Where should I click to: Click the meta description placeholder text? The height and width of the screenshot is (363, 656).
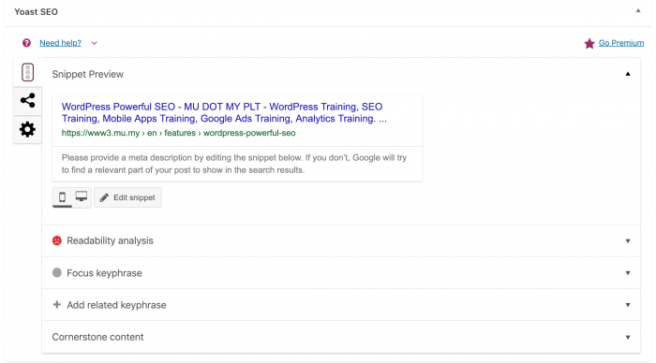(234, 164)
